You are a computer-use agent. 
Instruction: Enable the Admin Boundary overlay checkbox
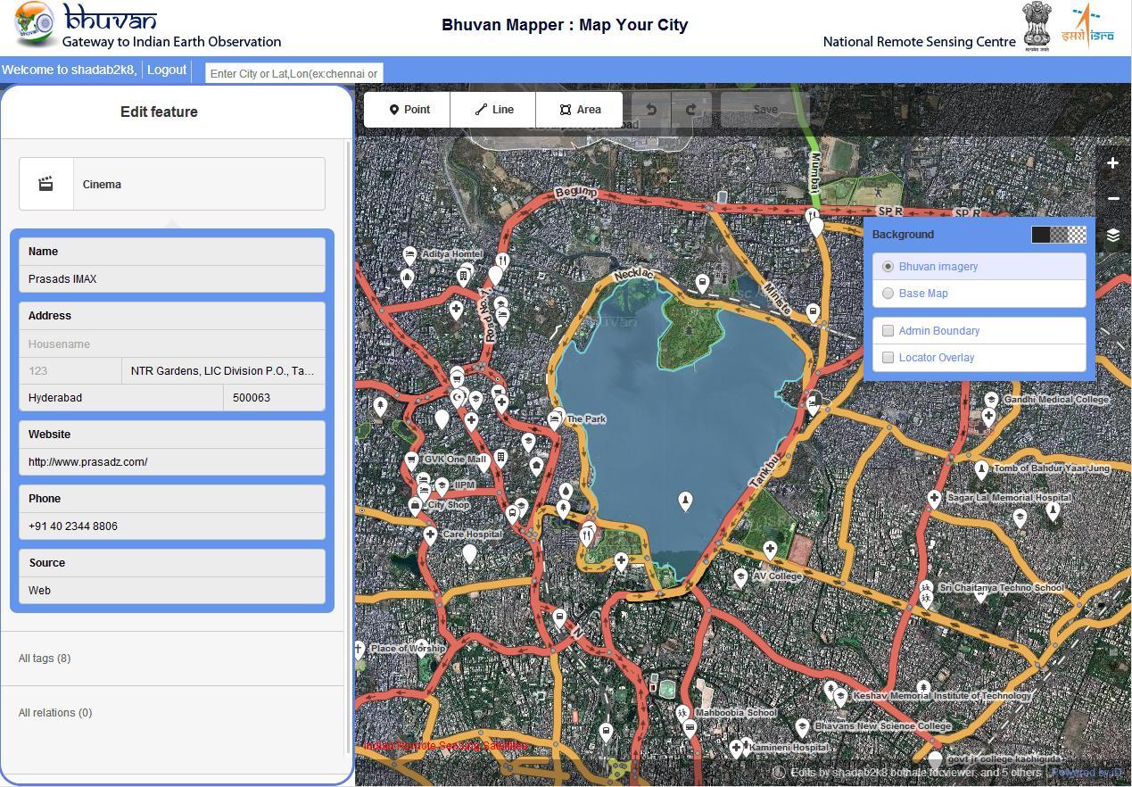click(888, 331)
